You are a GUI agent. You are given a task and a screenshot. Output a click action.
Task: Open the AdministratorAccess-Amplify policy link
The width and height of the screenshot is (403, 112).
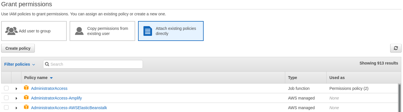[56, 98]
